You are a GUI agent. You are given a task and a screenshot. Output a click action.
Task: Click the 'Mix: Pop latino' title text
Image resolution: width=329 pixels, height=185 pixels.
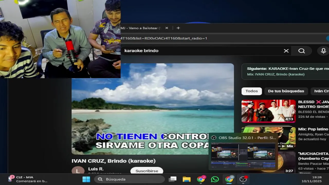click(x=313, y=129)
